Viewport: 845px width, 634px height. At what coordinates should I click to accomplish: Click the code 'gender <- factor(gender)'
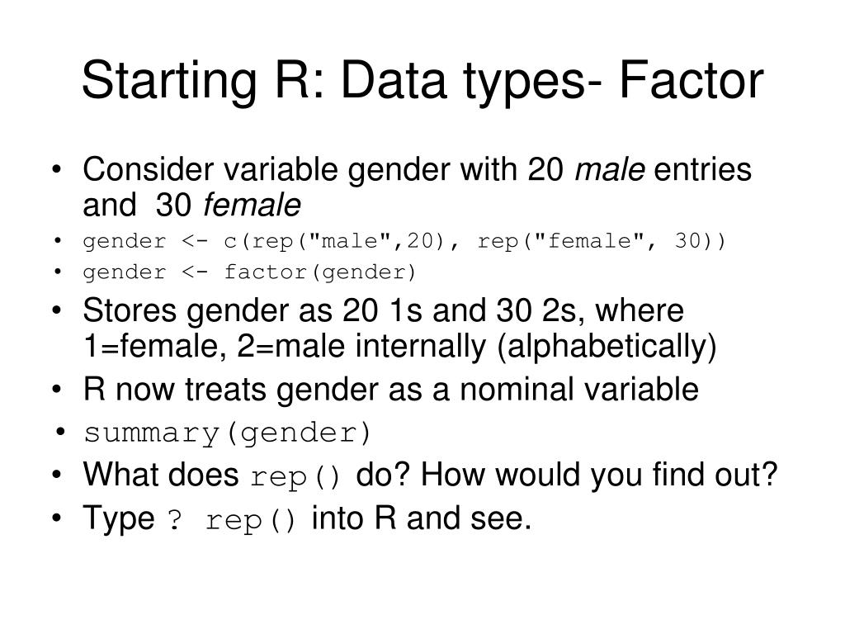[x=249, y=272]
